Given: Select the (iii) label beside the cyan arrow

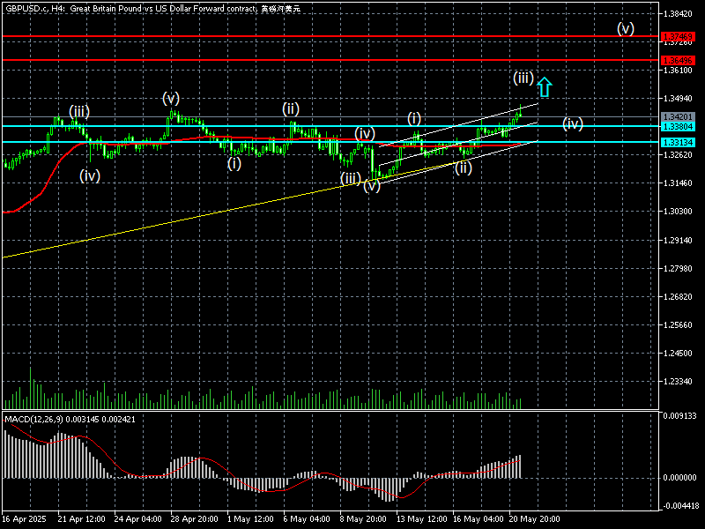Looking at the screenshot, I should coord(523,78).
